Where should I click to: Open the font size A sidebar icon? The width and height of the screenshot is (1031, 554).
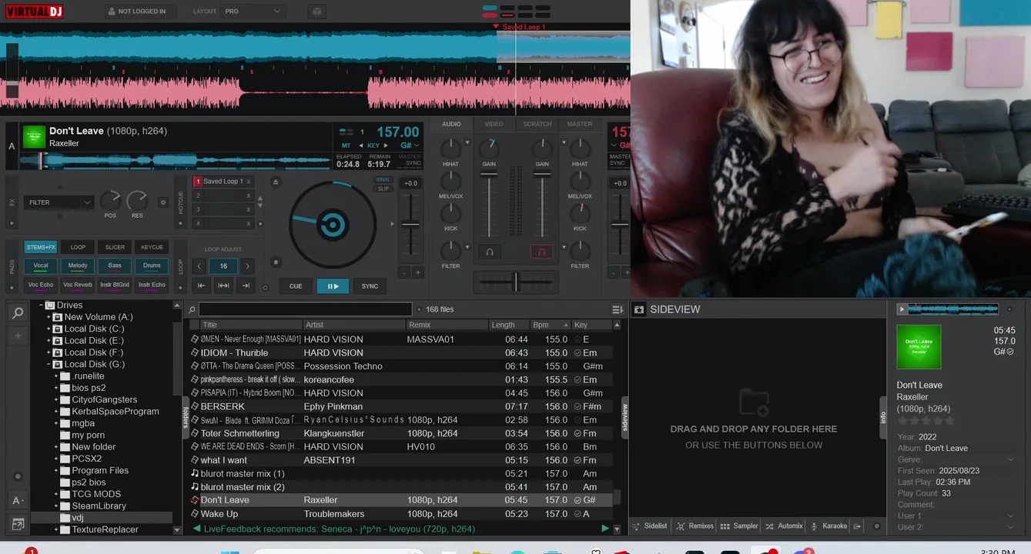(18, 500)
